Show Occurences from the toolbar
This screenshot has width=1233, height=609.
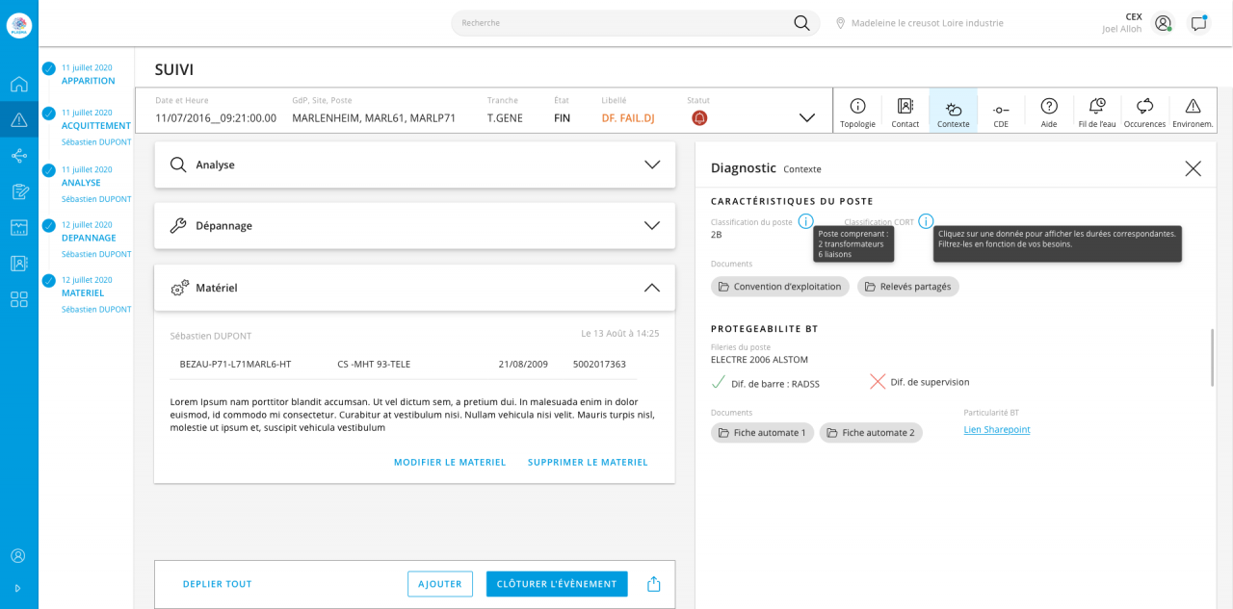(1144, 111)
